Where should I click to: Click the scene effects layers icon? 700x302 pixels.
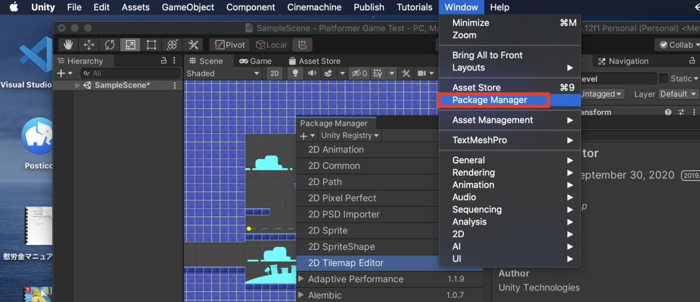click(328, 73)
